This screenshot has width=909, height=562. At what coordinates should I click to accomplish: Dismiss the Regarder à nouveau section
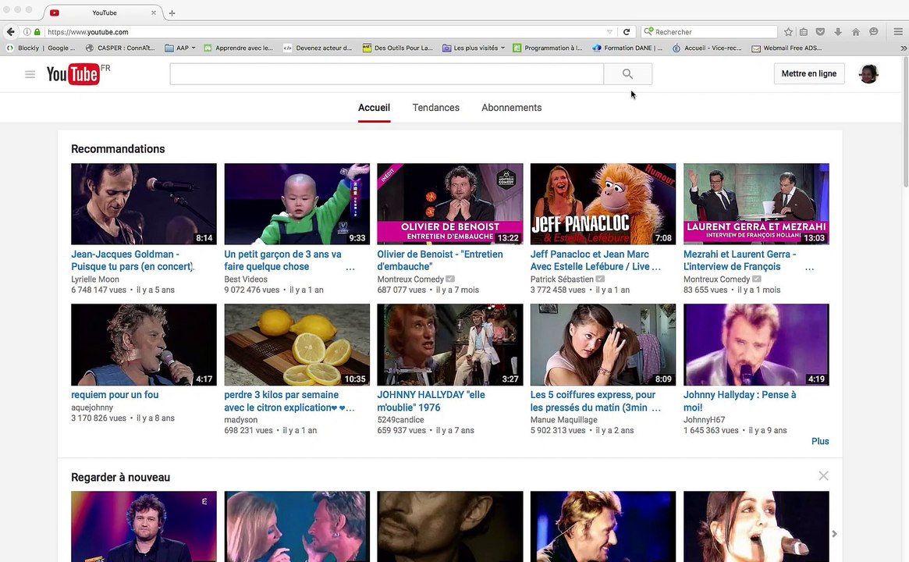coord(823,475)
